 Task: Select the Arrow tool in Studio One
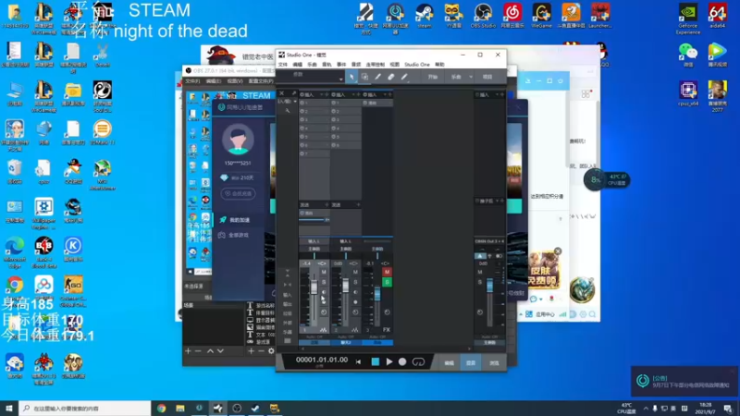point(351,77)
